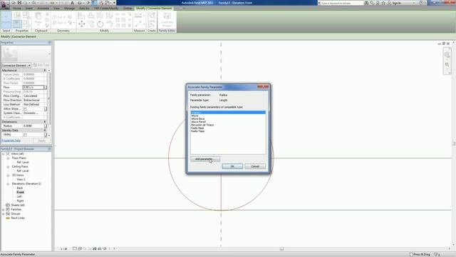Screen dimensions: 456x257
Task: Click the Save icon in quick access toolbar
Action: point(19,3)
